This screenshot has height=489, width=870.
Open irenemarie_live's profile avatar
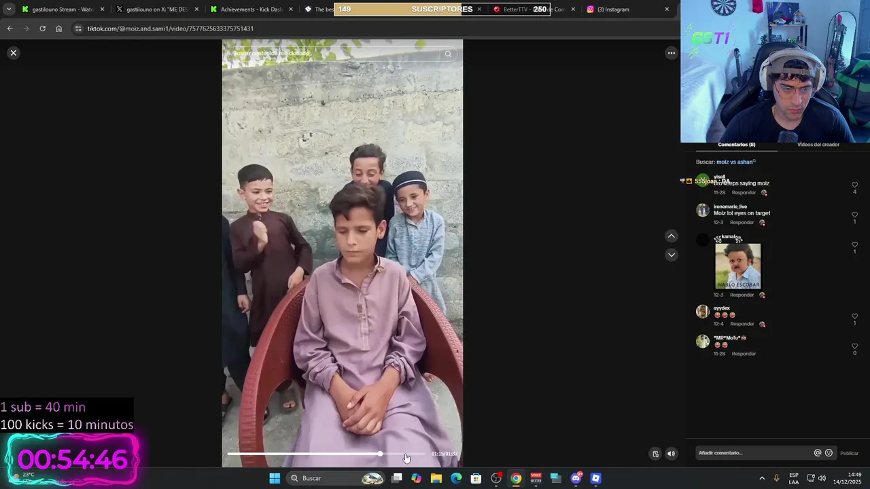703,210
